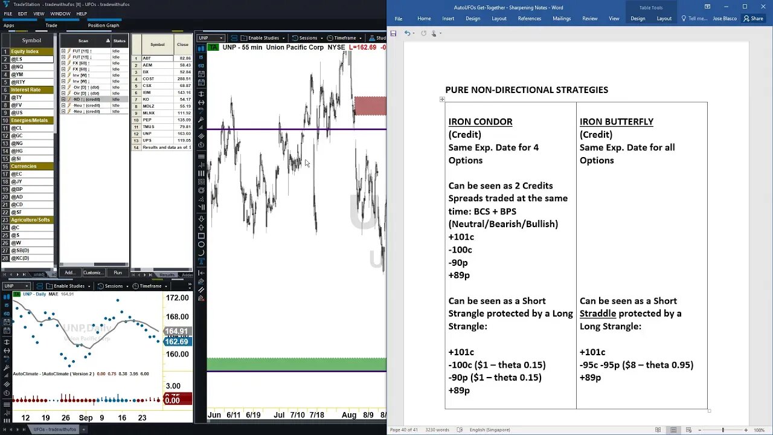Click the horizontal expand arrows on Daily chart
Image resolution: width=773 pixels, height=435 pixels.
[x=7, y=350]
